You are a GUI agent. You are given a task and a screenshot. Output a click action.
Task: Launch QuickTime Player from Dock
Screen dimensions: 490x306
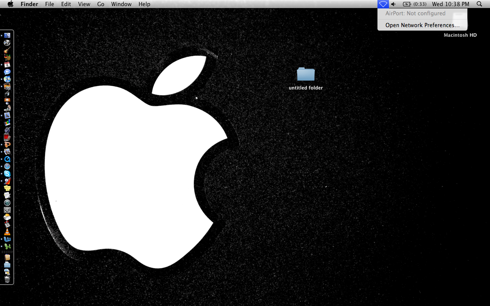coord(7,159)
